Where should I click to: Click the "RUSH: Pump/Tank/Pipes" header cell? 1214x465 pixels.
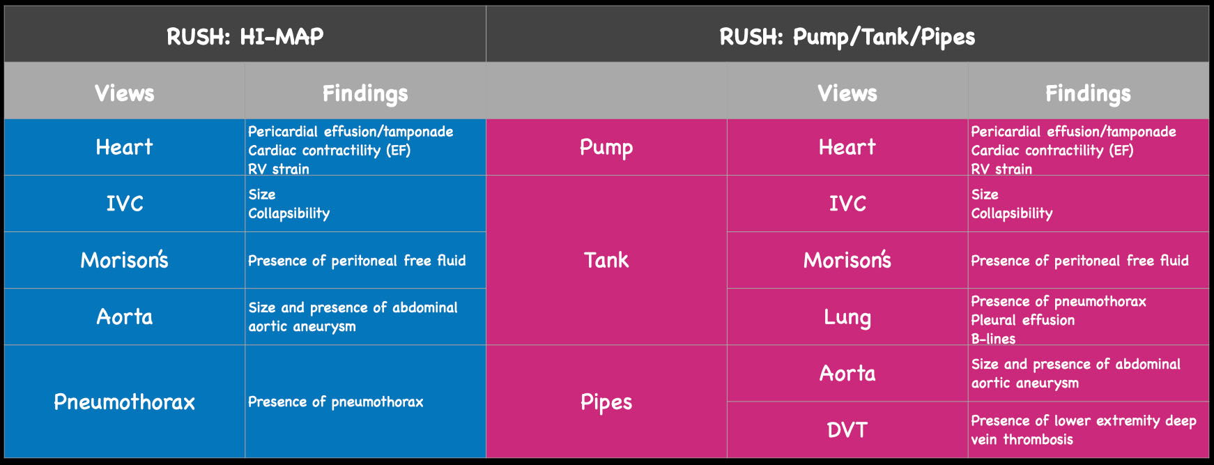[847, 36]
